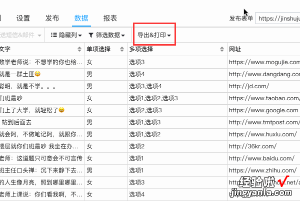Image resolution: width=300 pixels, height=201 pixels.
Task: Click 选项3 in the mogujie row
Action: pos(137,62)
